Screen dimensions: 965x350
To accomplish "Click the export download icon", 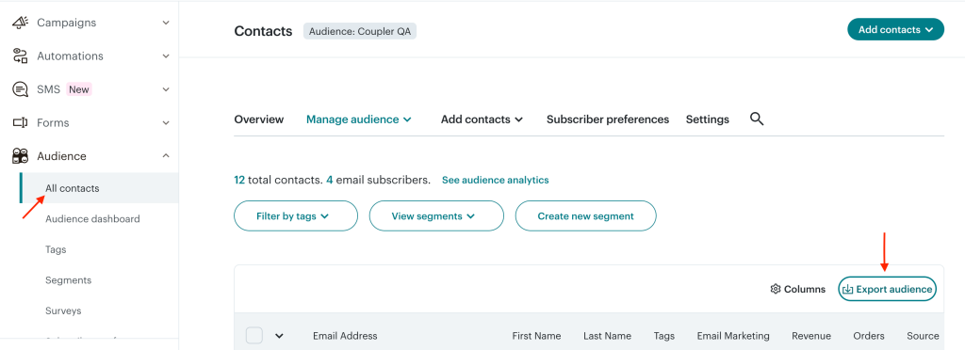I will pos(847,289).
